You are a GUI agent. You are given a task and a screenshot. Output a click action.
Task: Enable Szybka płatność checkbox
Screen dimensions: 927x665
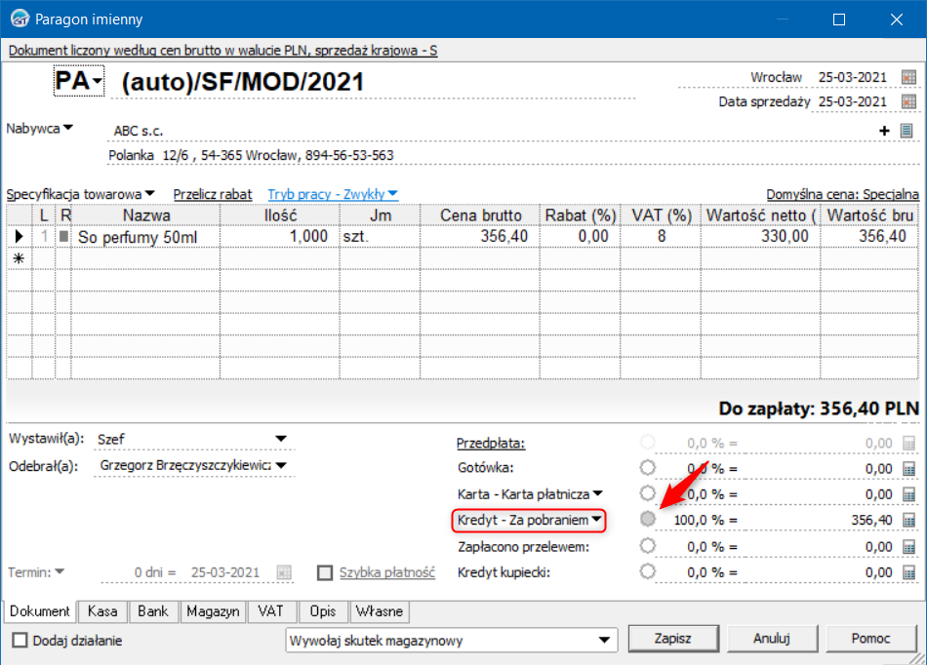(x=325, y=573)
